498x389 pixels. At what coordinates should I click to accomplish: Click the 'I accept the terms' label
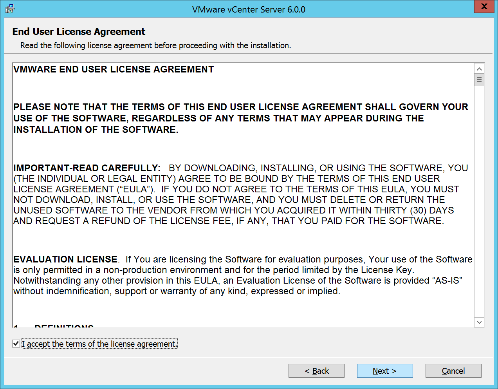click(x=99, y=344)
